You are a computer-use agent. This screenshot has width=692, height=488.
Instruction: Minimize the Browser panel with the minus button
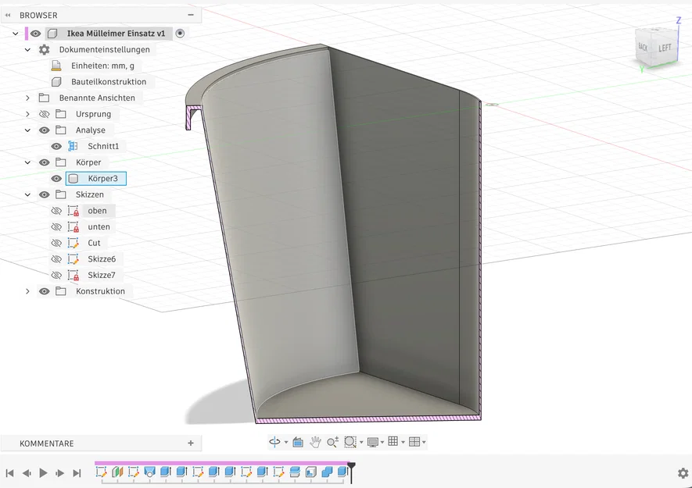click(x=191, y=15)
